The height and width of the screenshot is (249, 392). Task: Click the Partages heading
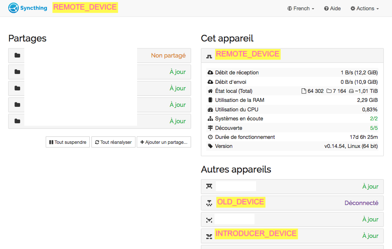coord(27,38)
